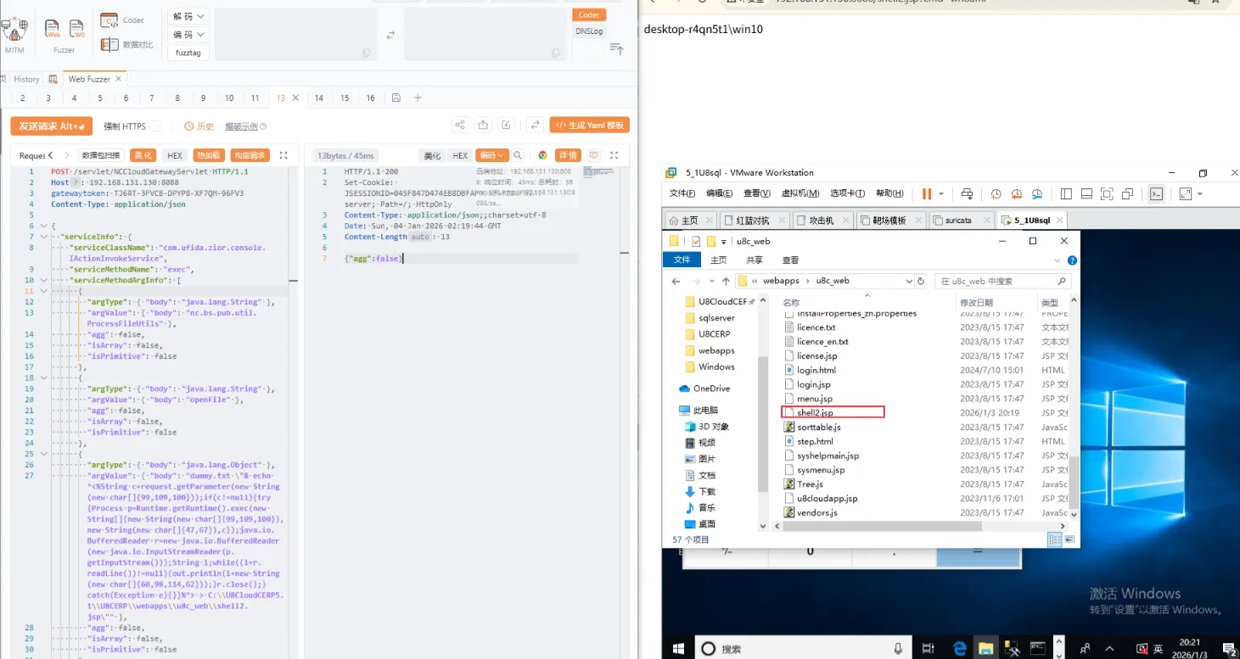Screen dimensions: 1240x659
Task: Open Explorer quick access toolbar dropdown
Action: point(722,241)
